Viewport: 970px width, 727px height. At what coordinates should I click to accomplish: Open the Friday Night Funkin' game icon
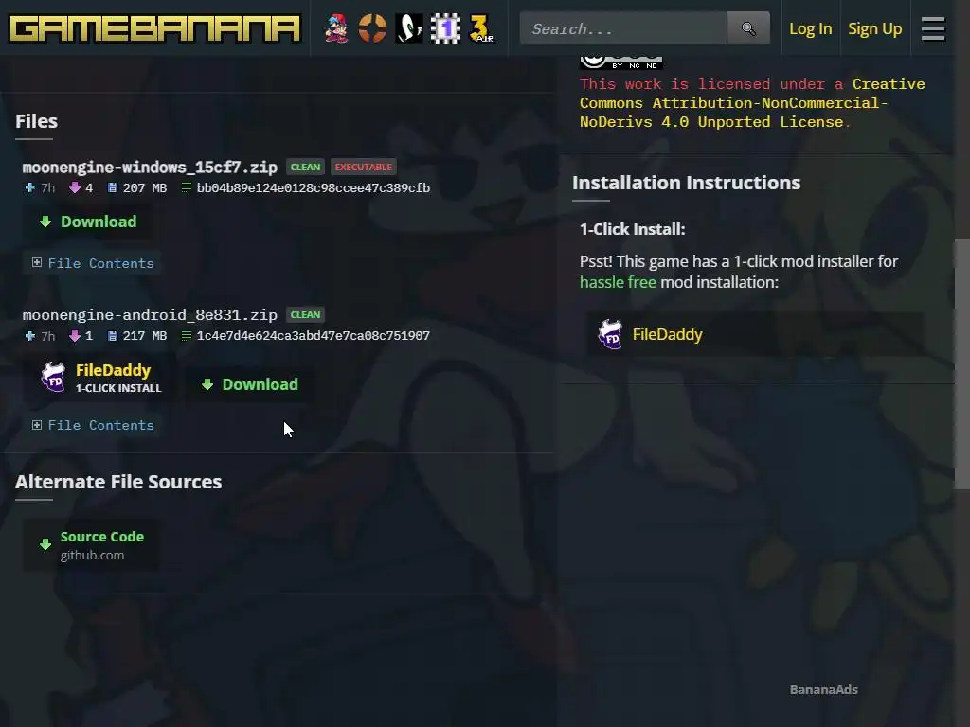(x=336, y=28)
